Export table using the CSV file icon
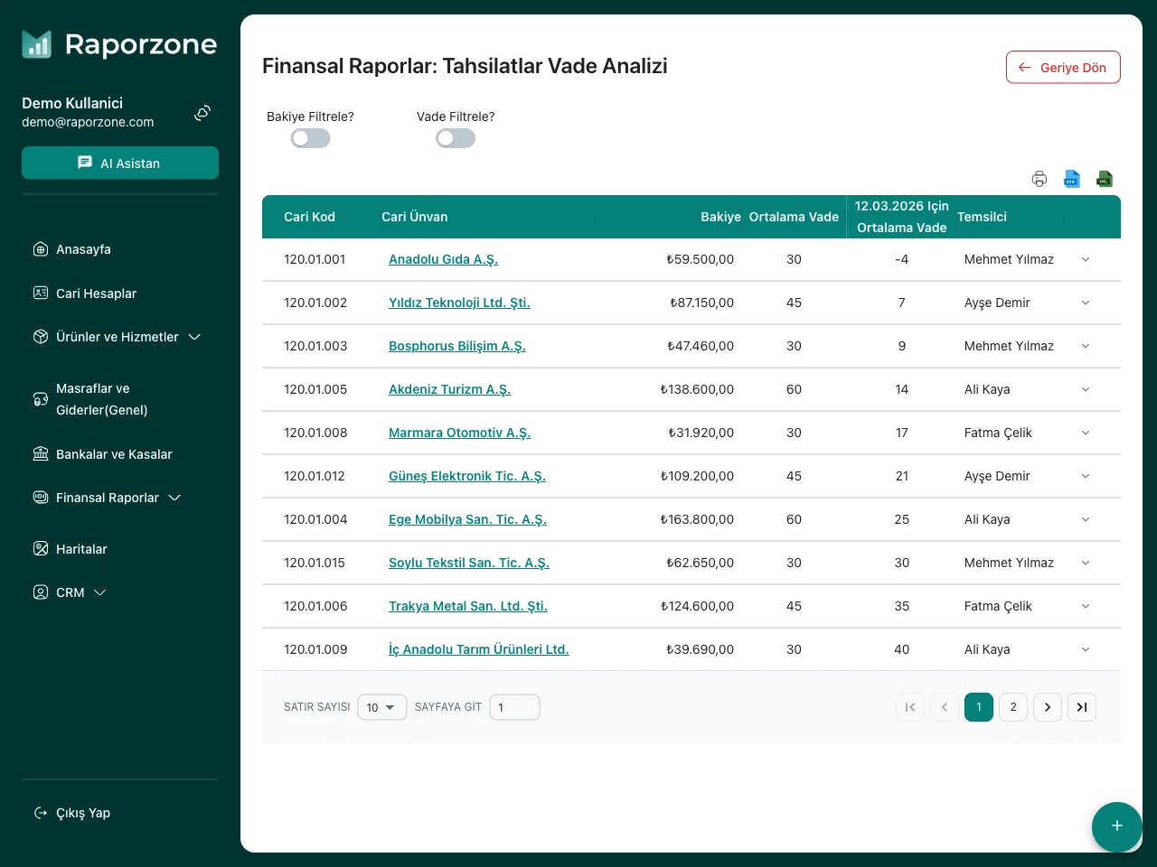 [x=1072, y=179]
